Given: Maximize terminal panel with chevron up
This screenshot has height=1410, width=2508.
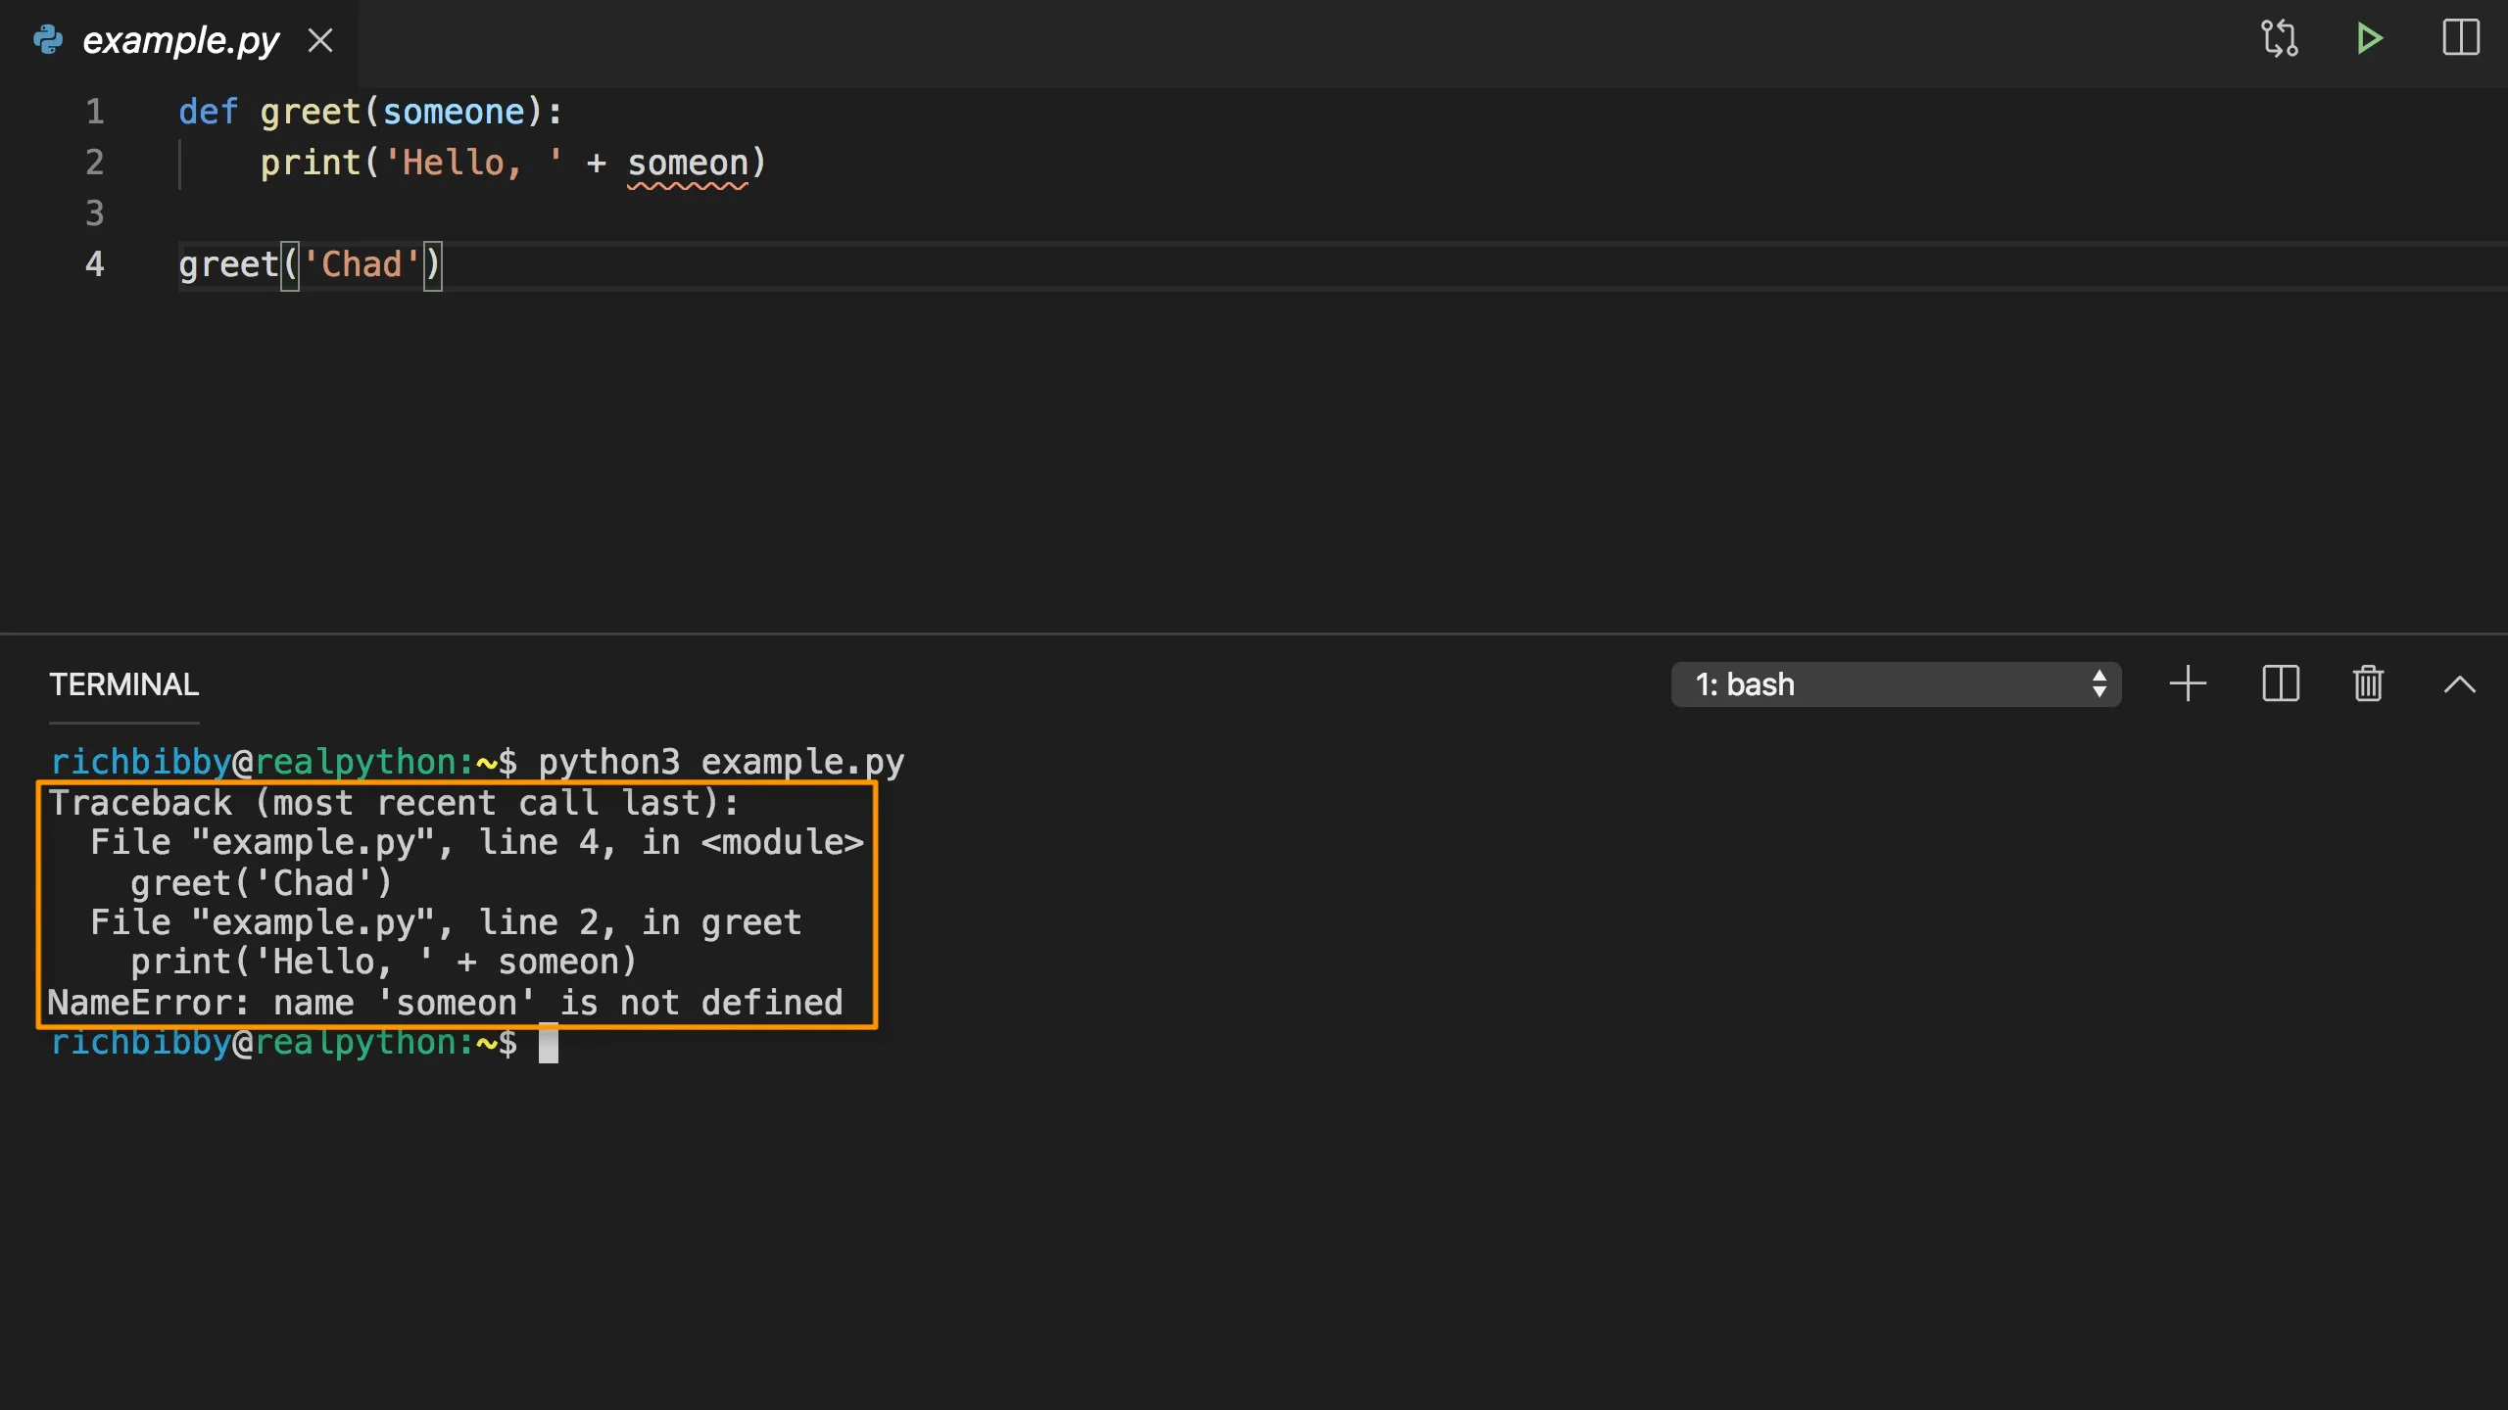Looking at the screenshot, I should [2459, 683].
